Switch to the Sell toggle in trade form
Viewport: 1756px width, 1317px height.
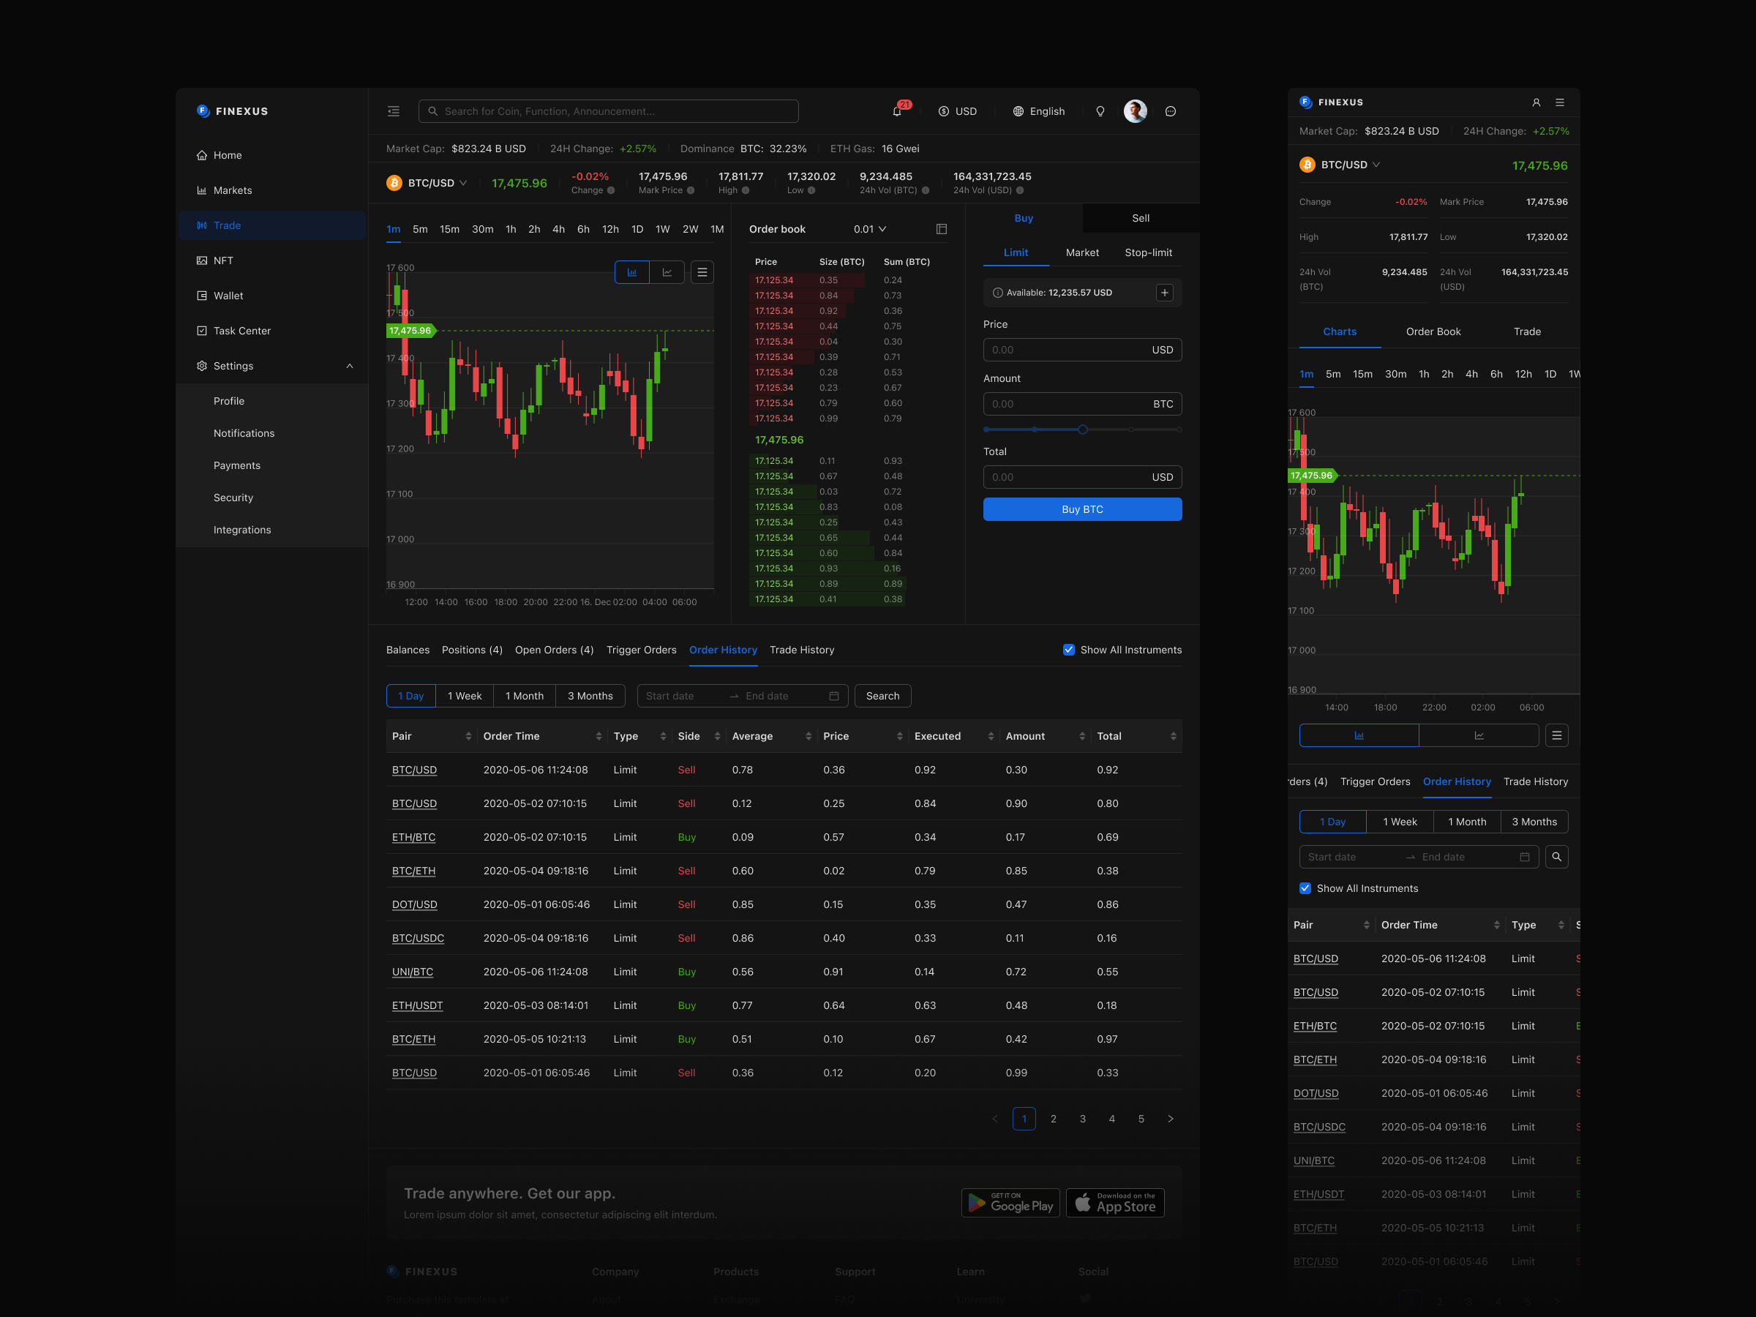pyautogui.click(x=1141, y=217)
